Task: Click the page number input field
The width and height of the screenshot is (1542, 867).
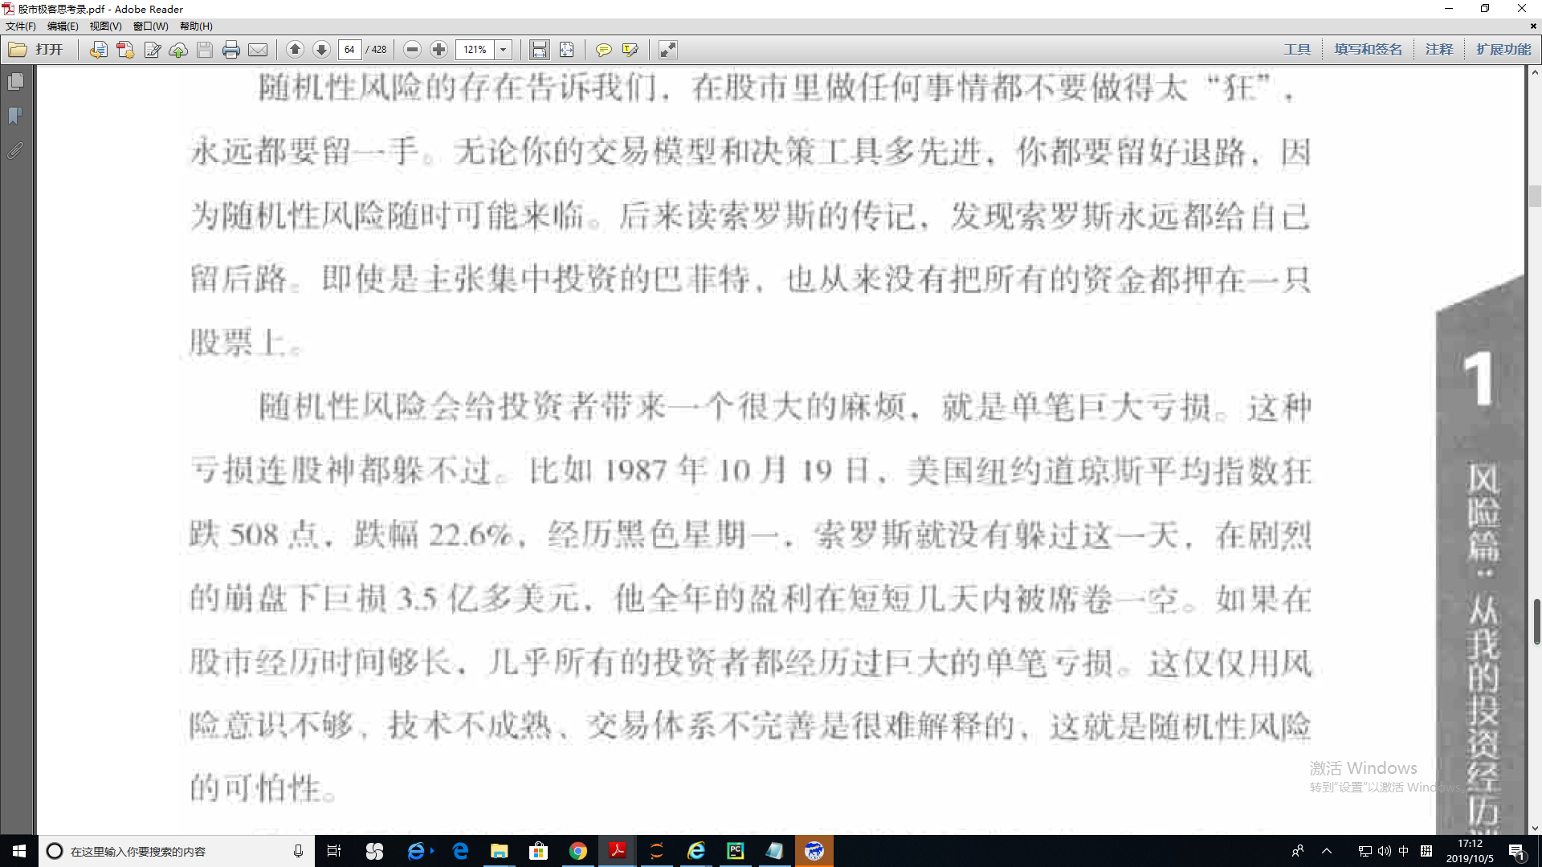Action: coord(349,50)
